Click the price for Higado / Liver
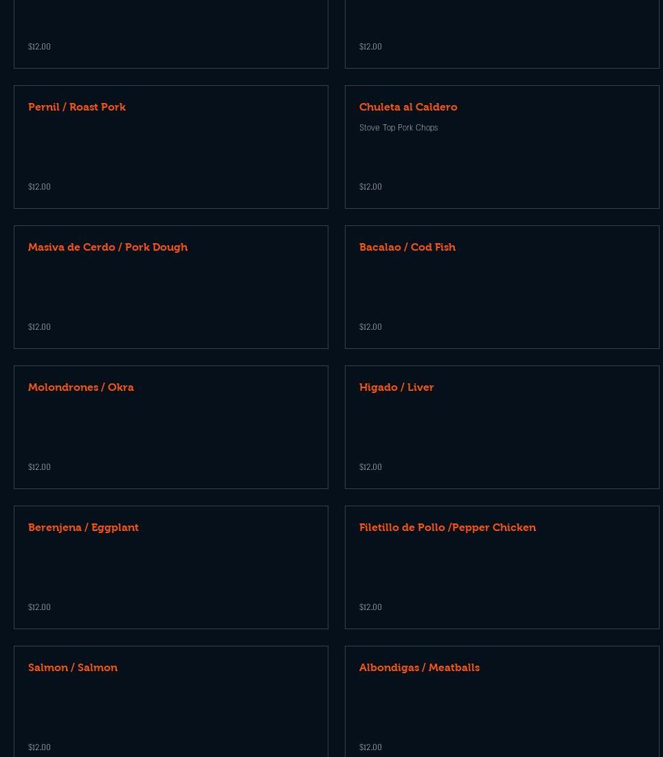Viewport: 663px width, 757px height. coord(370,467)
